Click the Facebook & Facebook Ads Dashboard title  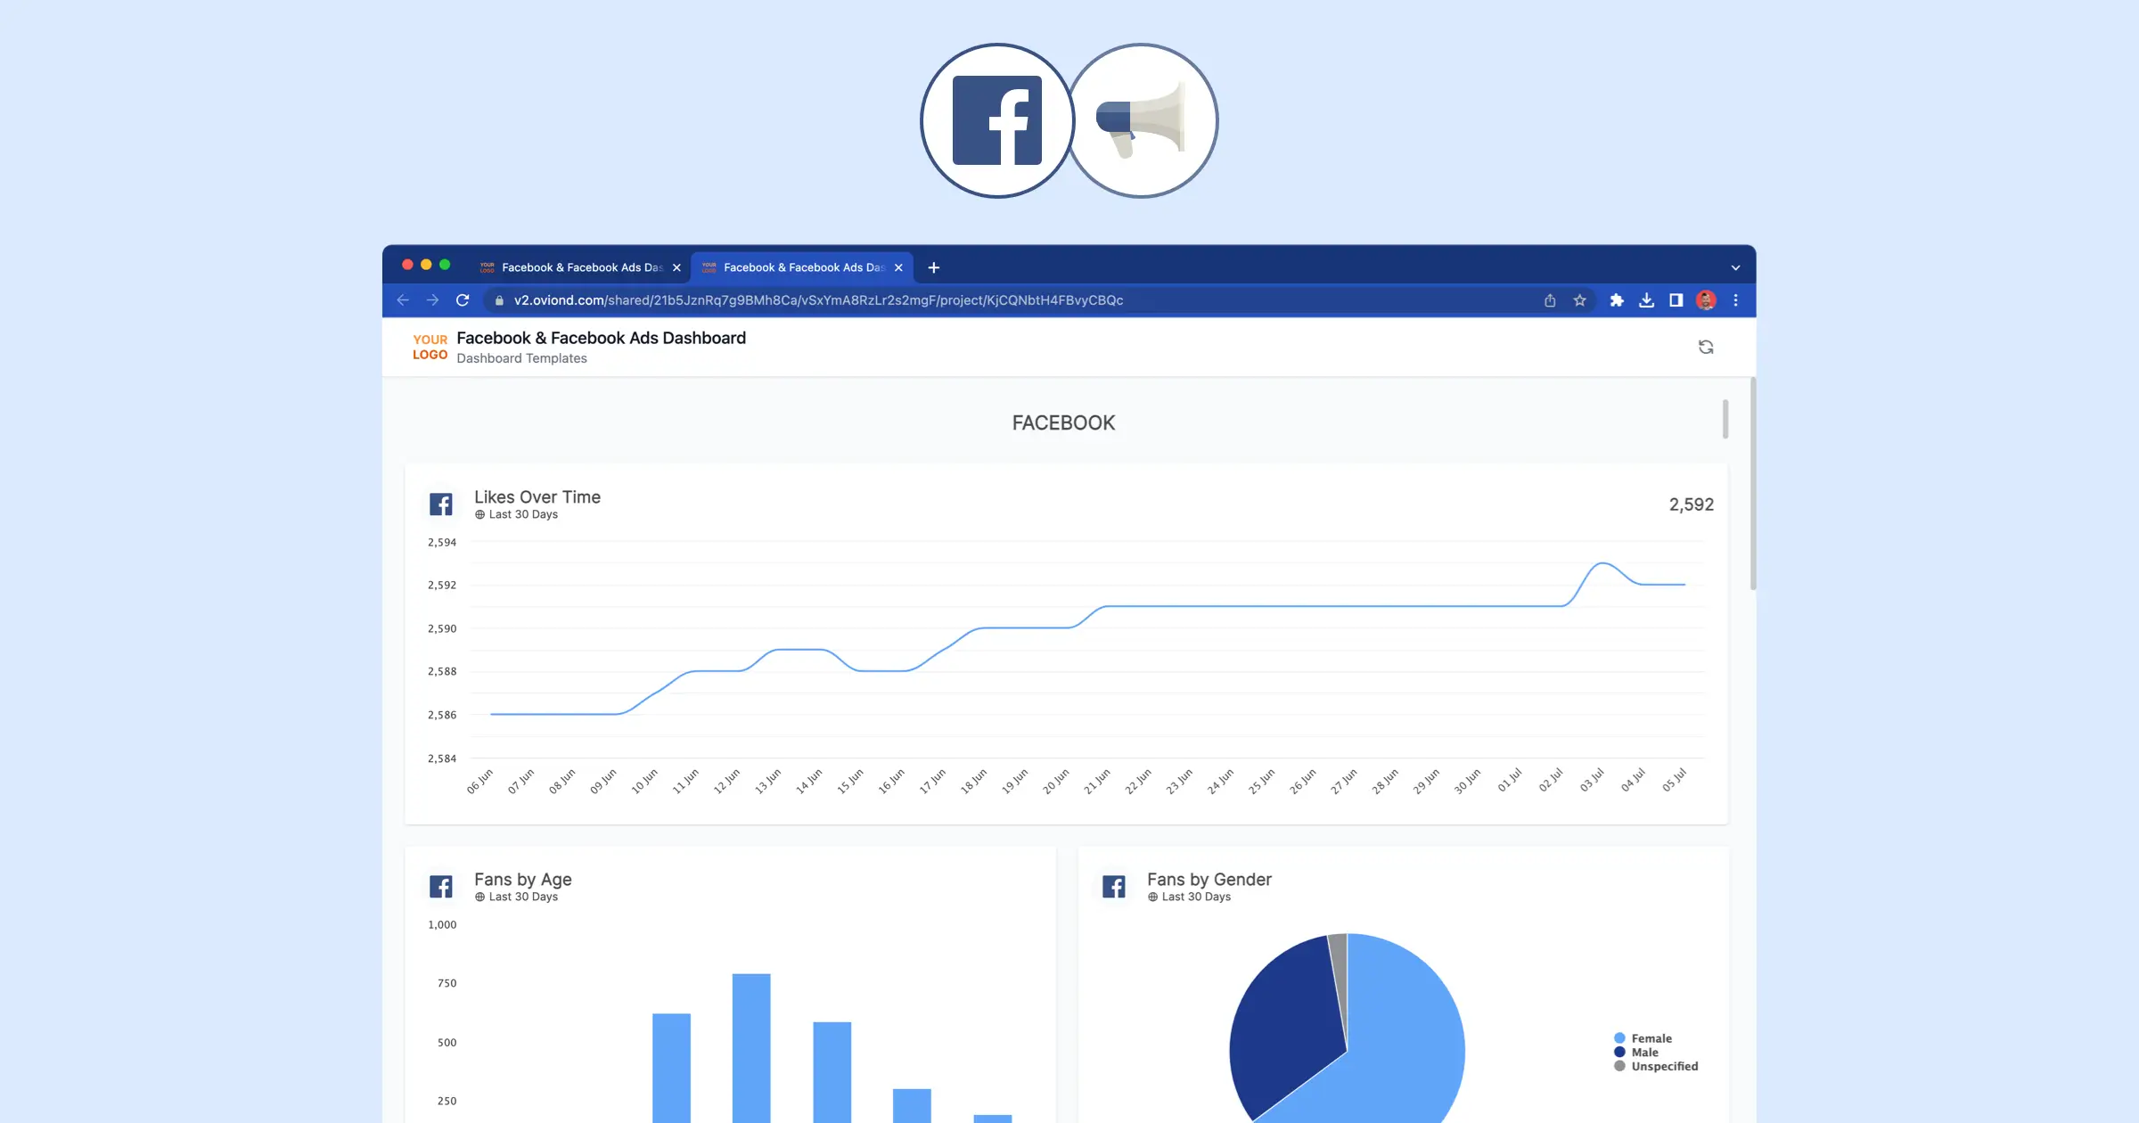(x=602, y=338)
